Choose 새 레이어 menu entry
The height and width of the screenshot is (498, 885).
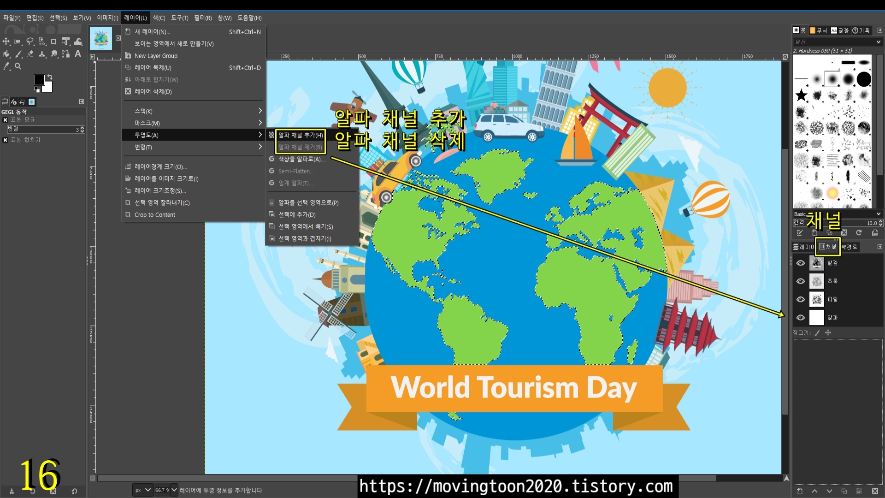tap(194, 32)
